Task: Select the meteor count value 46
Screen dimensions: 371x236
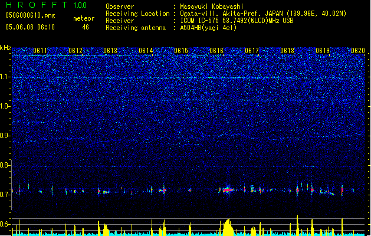Action: pyautogui.click(x=86, y=27)
